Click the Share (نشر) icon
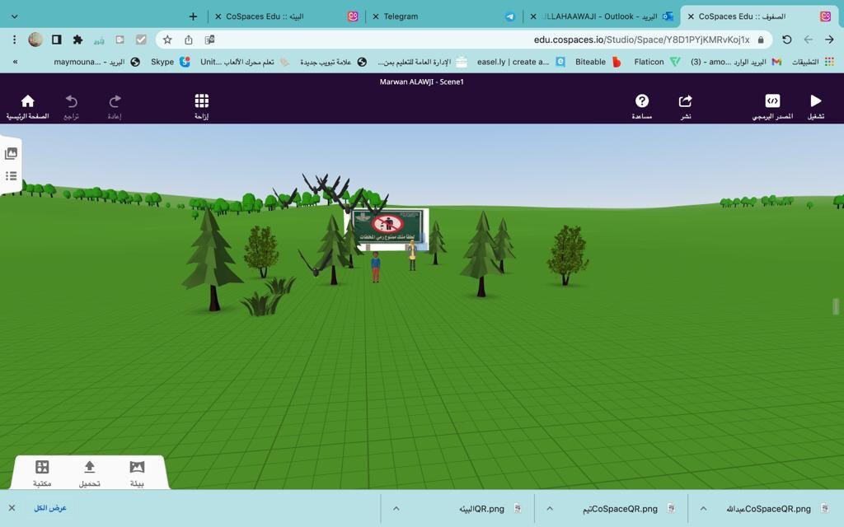The height and width of the screenshot is (527, 844). click(685, 105)
